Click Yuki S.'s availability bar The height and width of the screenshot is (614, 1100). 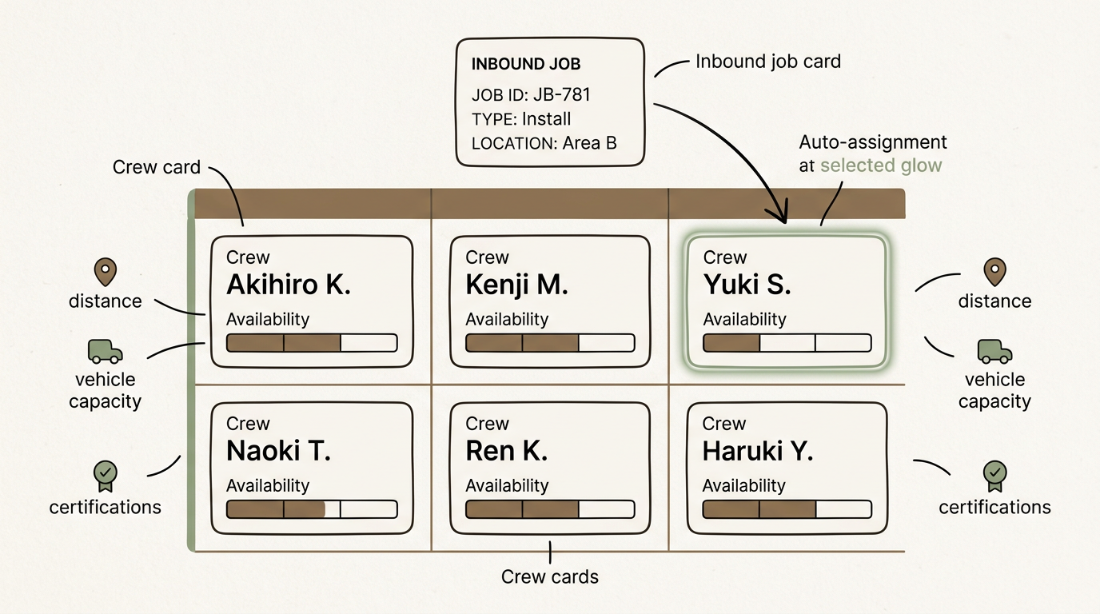point(787,343)
